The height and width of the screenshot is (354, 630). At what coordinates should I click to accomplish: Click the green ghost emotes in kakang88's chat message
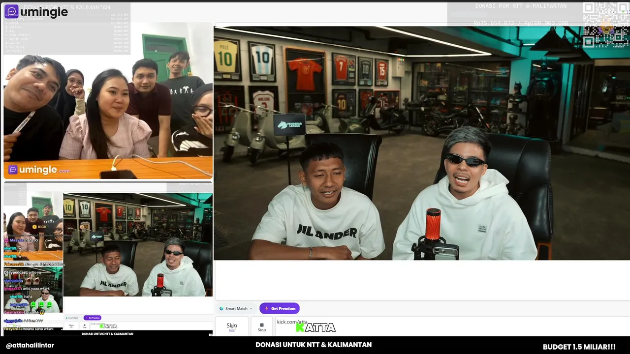click(x=41, y=305)
